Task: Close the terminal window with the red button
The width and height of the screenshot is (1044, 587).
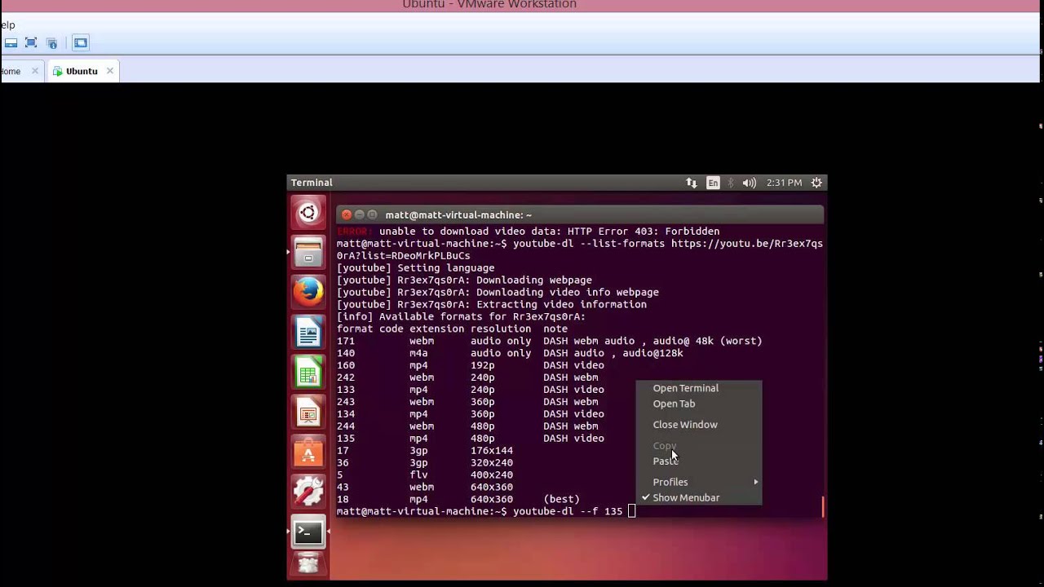Action: [347, 214]
